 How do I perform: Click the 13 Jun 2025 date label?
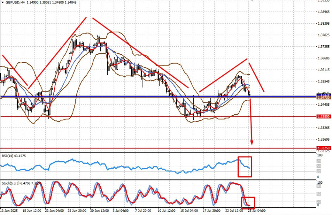coord(9,211)
